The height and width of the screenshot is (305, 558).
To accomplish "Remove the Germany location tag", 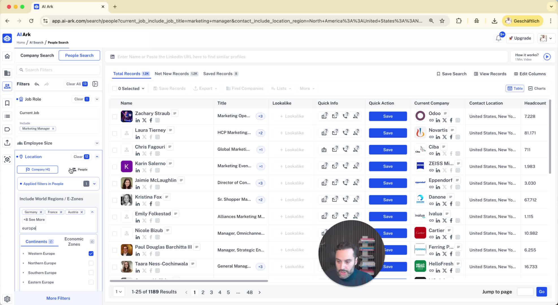I will (41, 212).
